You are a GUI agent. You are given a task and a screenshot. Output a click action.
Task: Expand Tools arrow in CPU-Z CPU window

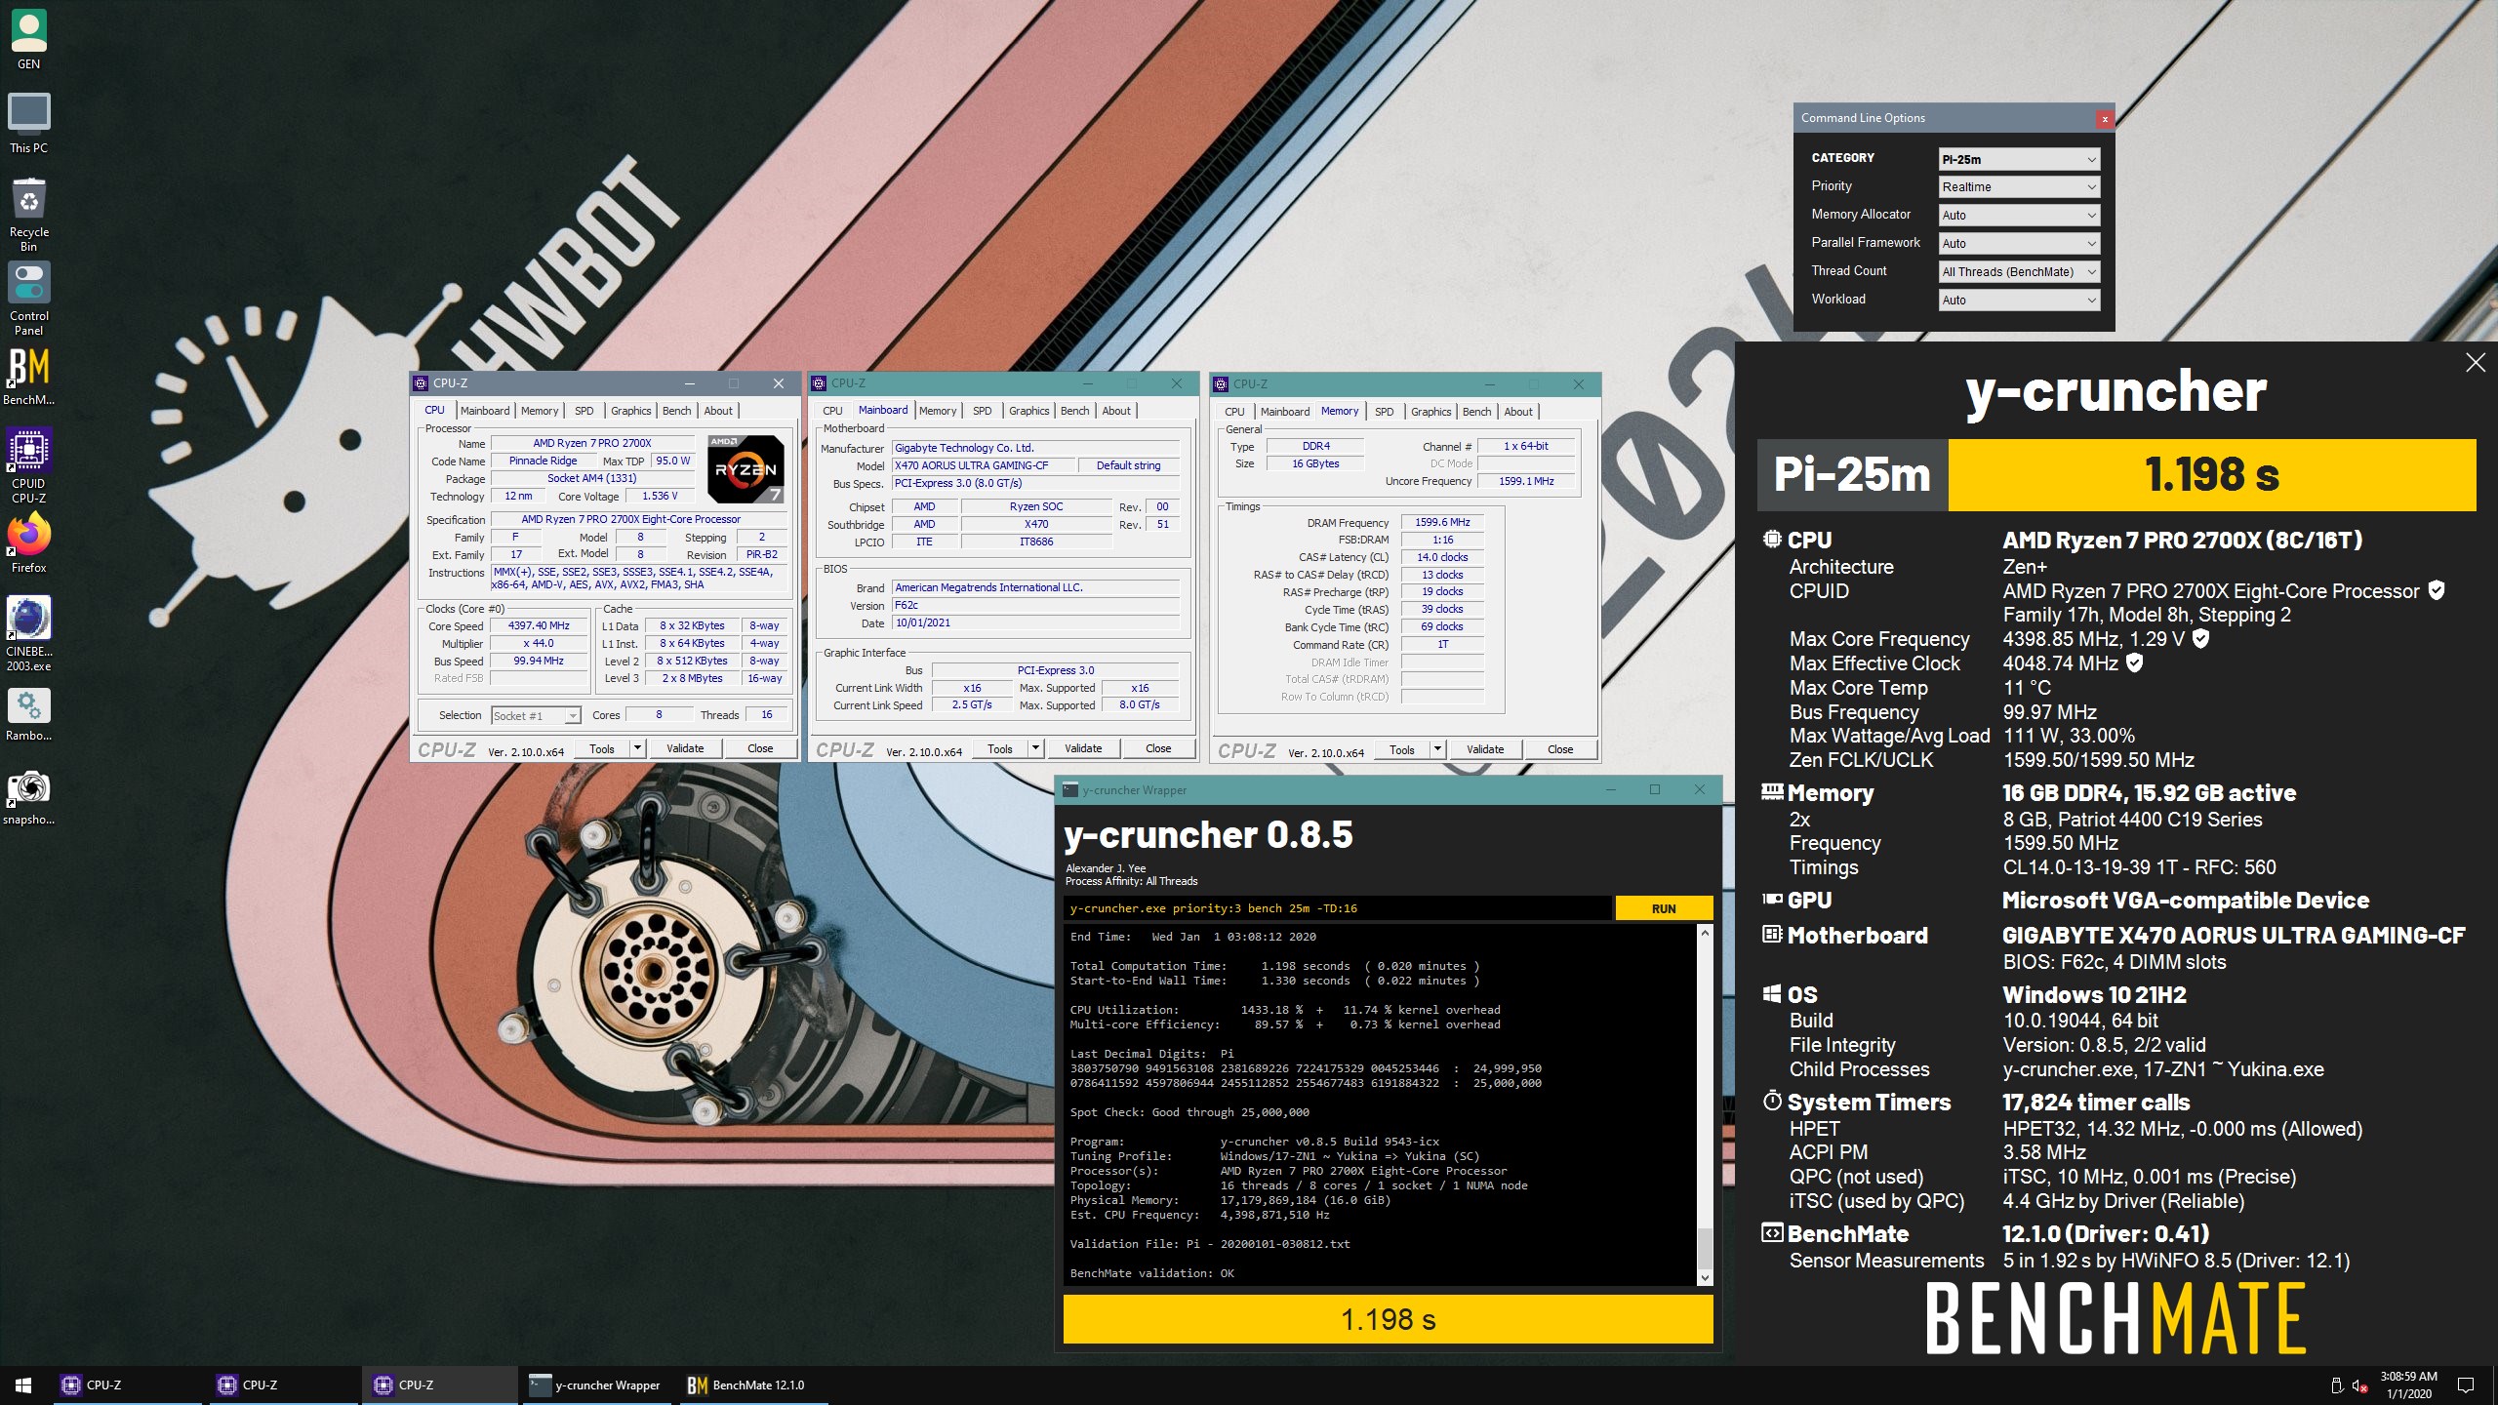(637, 748)
